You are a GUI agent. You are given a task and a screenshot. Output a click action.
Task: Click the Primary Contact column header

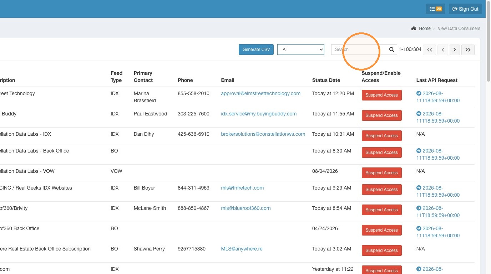(x=143, y=77)
